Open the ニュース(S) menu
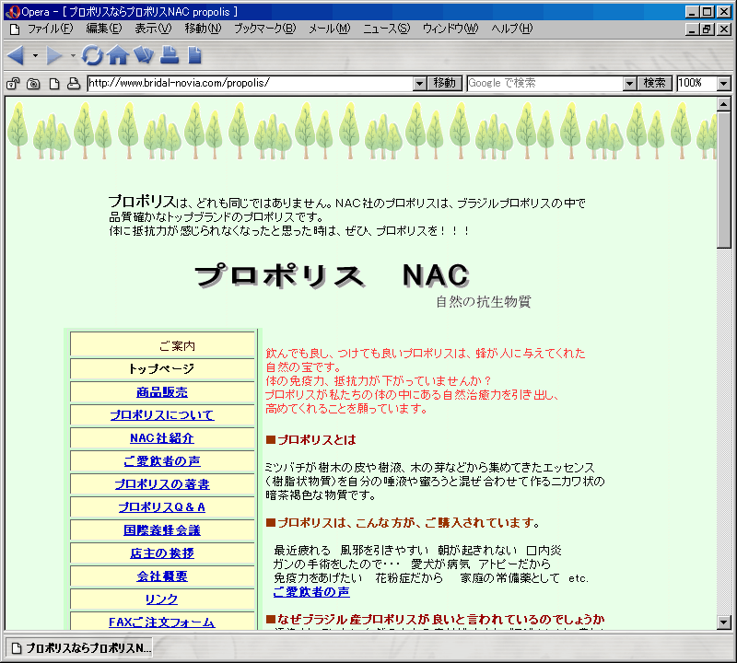The image size is (737, 663). tap(386, 29)
